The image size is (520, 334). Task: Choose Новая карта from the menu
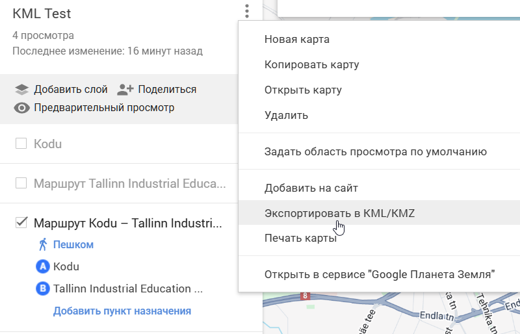point(297,40)
